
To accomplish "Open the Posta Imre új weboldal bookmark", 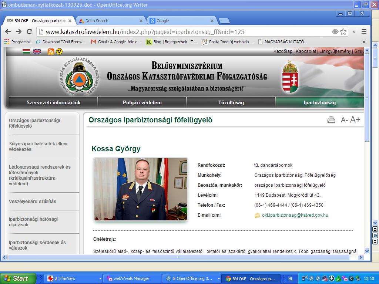I will pos(227,42).
